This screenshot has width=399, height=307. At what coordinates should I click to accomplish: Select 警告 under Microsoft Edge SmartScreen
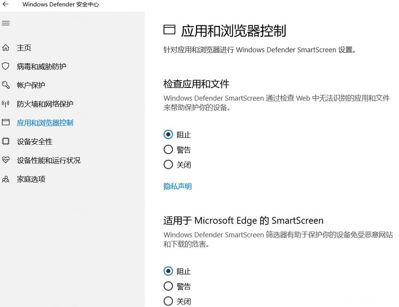168,286
